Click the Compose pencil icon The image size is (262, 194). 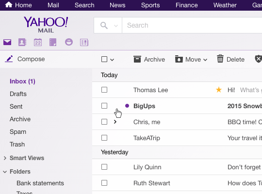[x=9, y=59]
